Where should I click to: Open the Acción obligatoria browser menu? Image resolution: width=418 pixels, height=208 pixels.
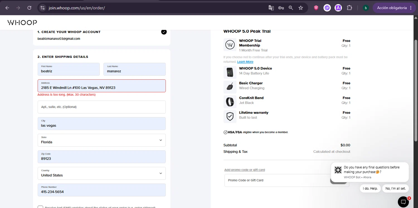[395, 8]
